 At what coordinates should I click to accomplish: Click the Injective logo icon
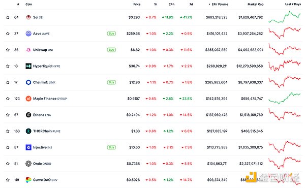click(x=28, y=147)
